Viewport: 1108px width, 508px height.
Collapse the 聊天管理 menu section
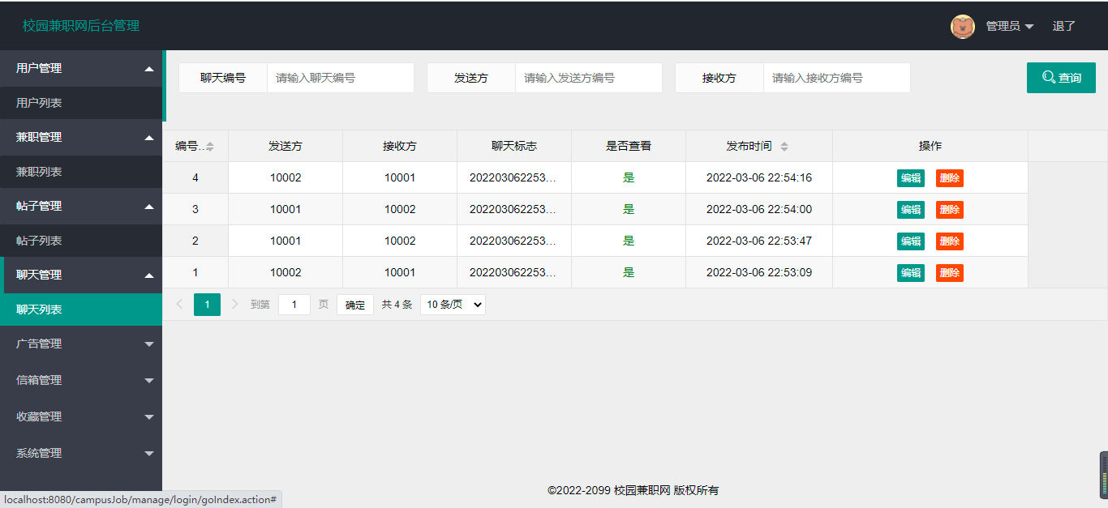pyautogui.click(x=81, y=275)
